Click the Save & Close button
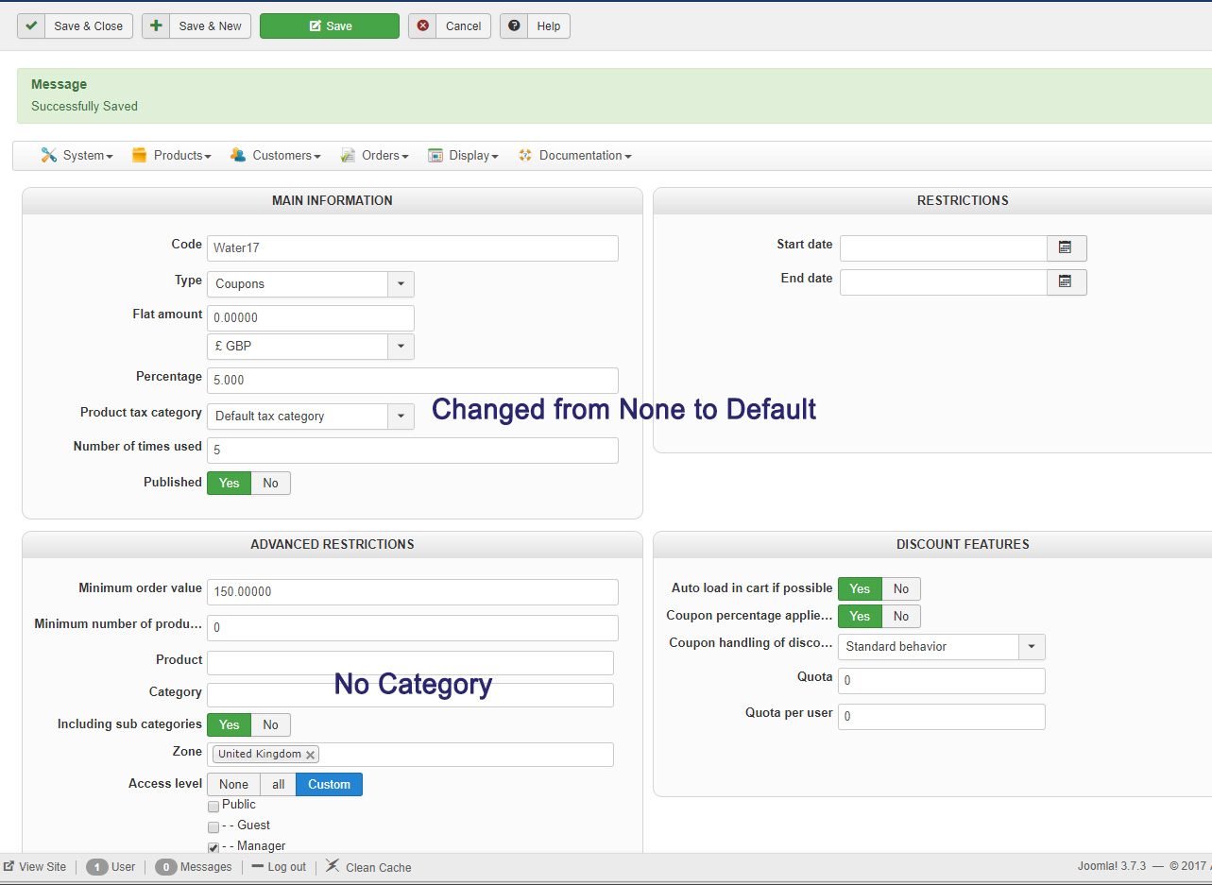This screenshot has width=1212, height=885. (x=75, y=26)
